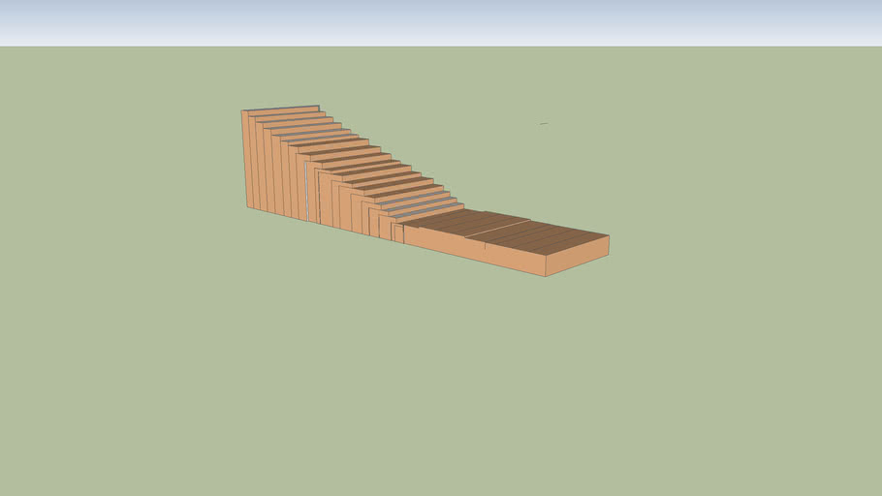Click the small notch where stairs meet platform
The width and height of the screenshot is (882, 496).
[397, 231]
